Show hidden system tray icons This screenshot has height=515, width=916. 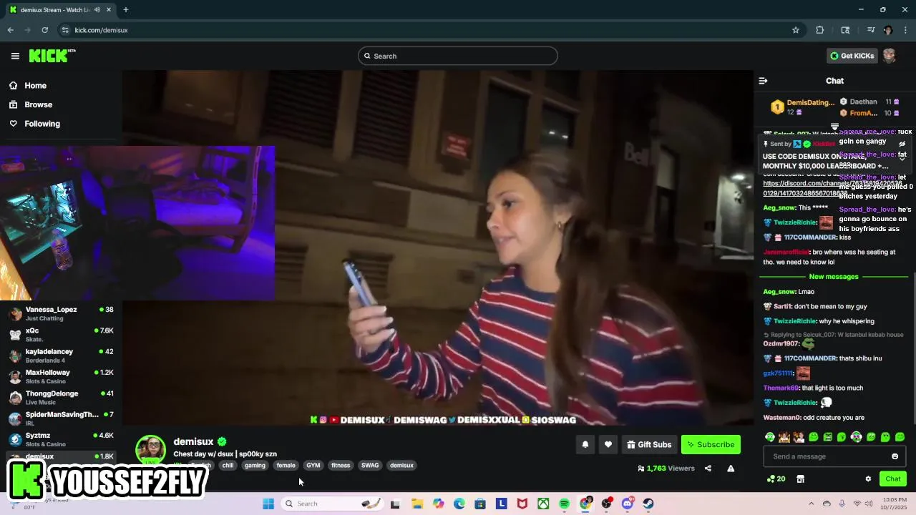811,504
